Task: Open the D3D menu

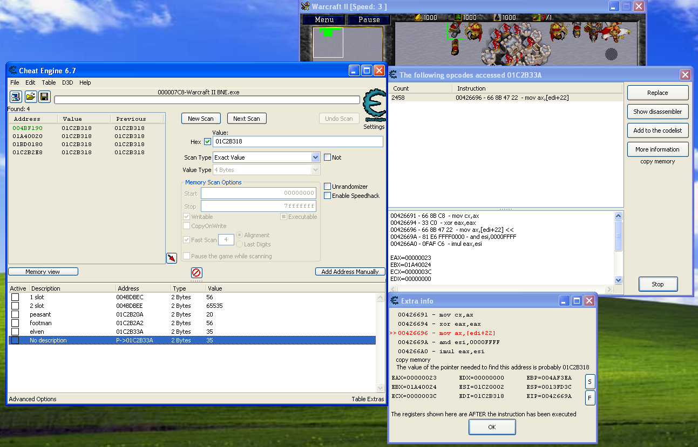Action: tap(67, 82)
